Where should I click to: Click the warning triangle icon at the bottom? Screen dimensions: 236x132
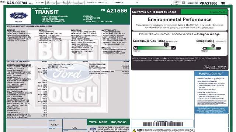[134, 131]
